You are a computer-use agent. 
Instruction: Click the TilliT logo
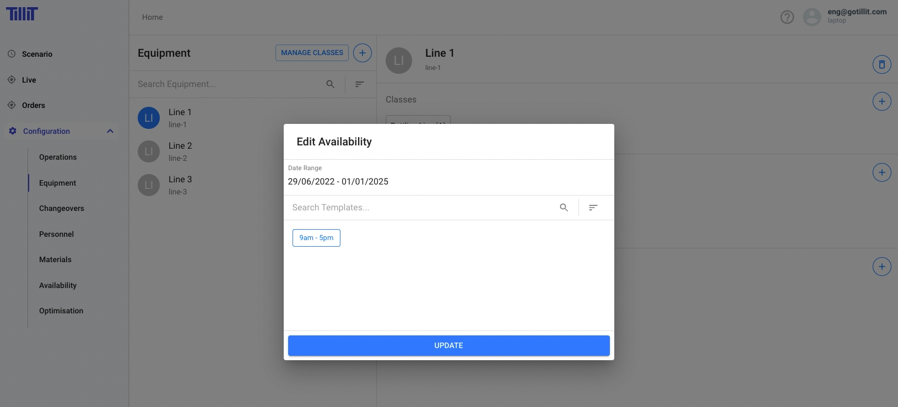point(22,14)
